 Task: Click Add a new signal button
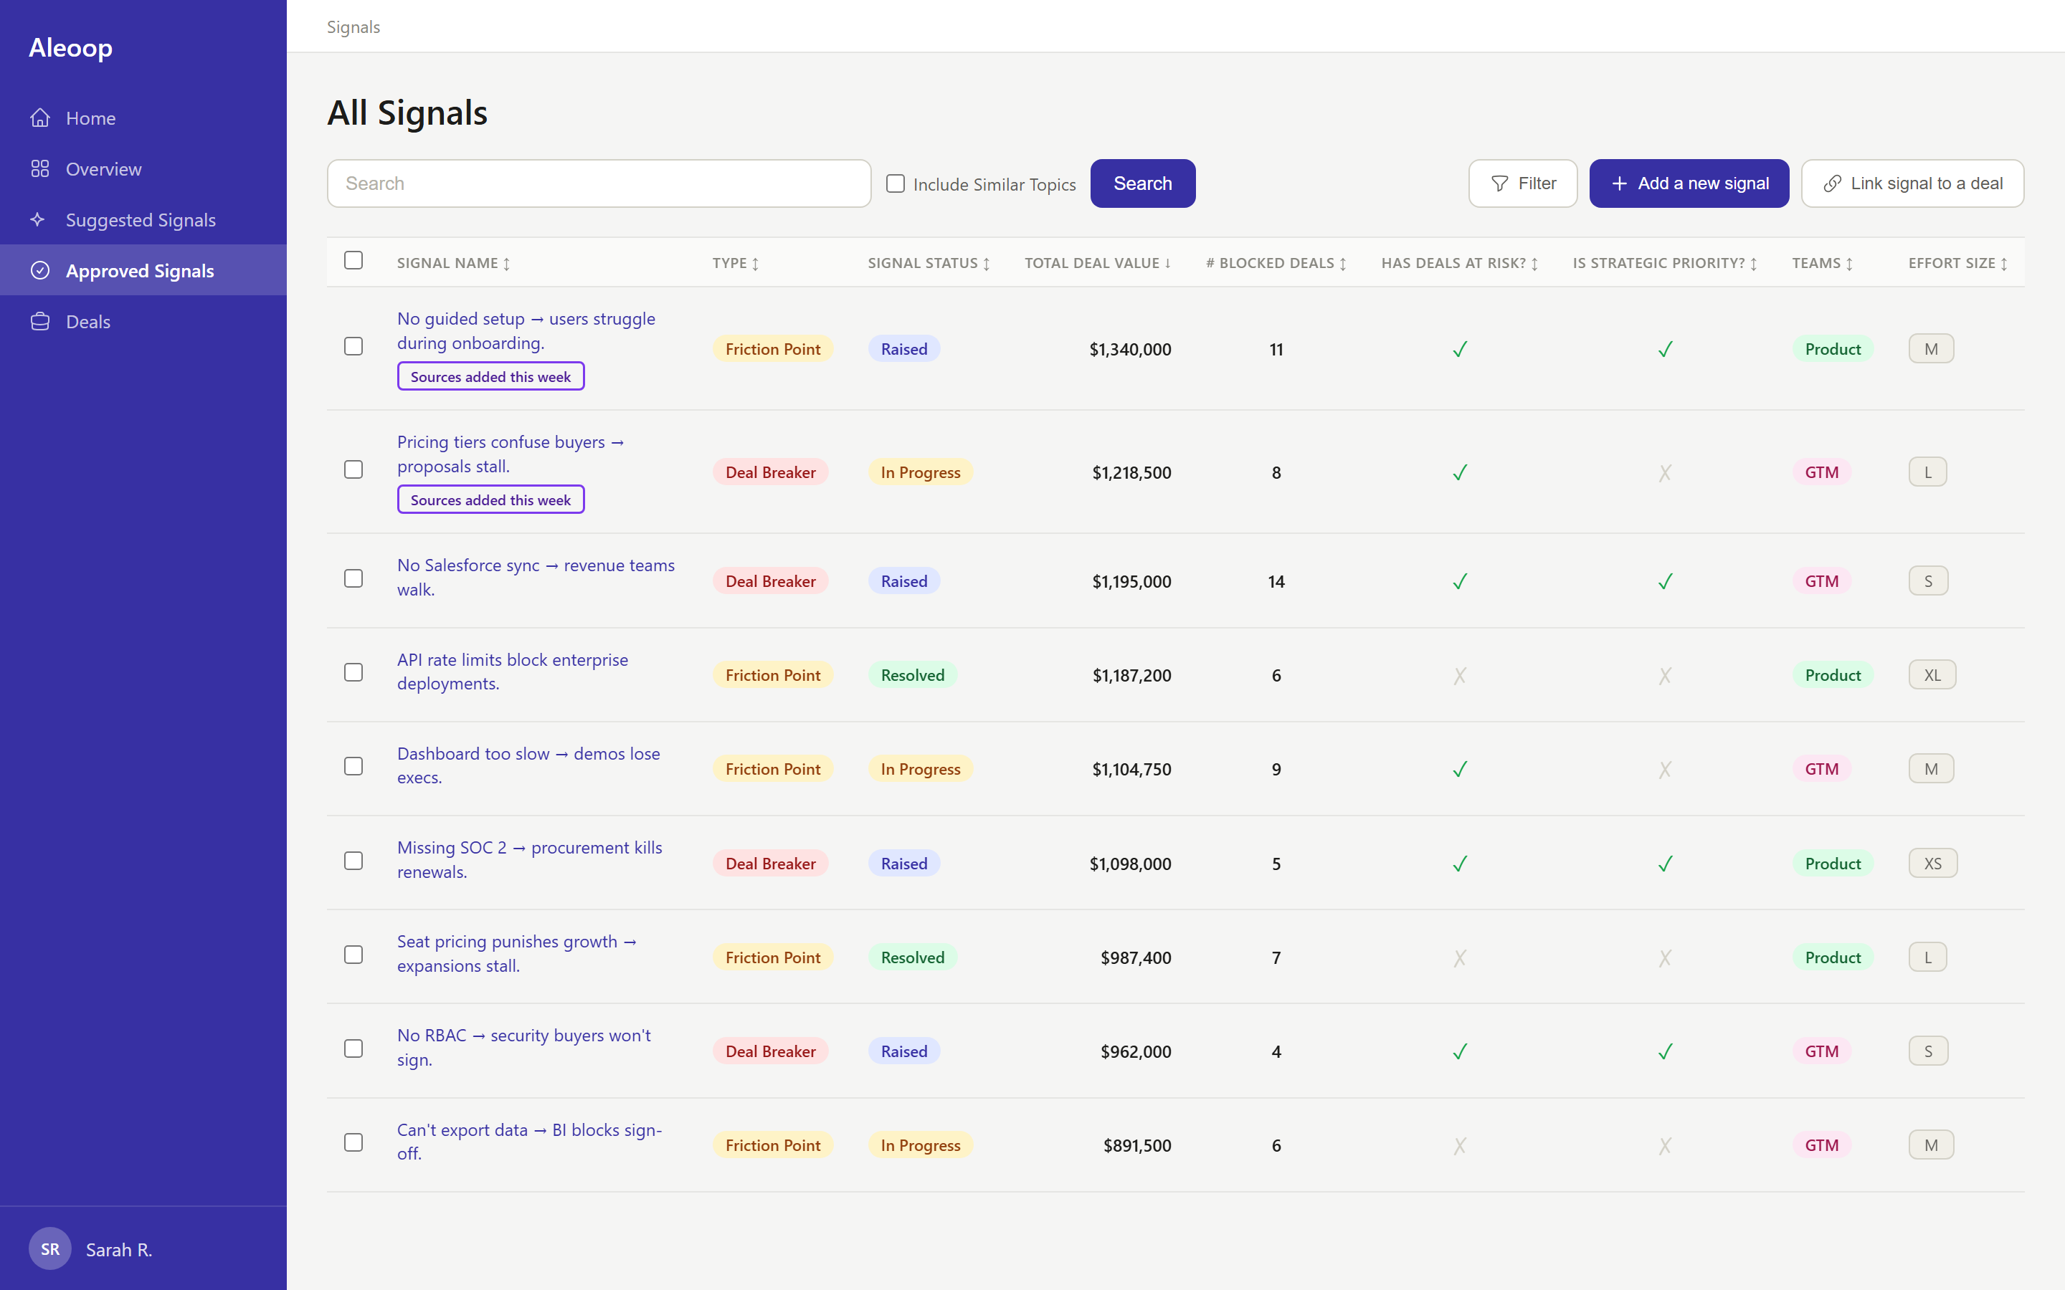(1689, 183)
